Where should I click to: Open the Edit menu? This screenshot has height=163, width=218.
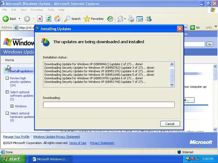tap(14, 10)
